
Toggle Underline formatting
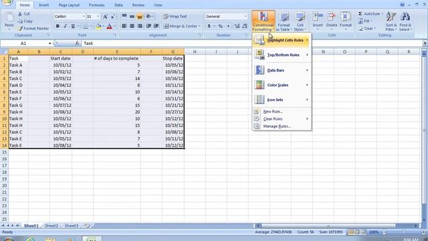[x=73, y=26]
